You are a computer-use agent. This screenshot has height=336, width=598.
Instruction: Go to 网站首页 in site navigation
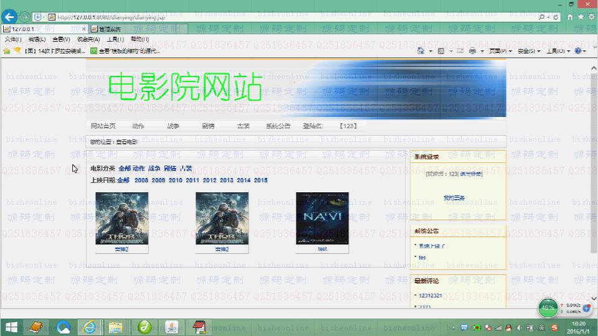[103, 126]
